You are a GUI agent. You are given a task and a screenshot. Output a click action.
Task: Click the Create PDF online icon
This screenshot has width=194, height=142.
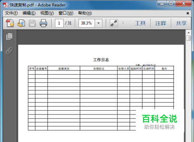pyautogui.click(x=10, y=23)
